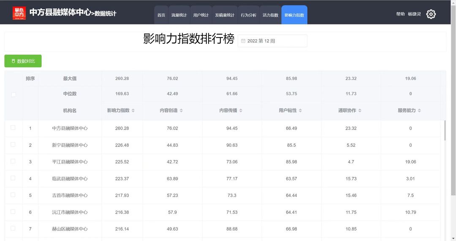Viewport: 456px width, 241px height.
Task: Switch to the 流量统计 tab
Action: tap(179, 15)
